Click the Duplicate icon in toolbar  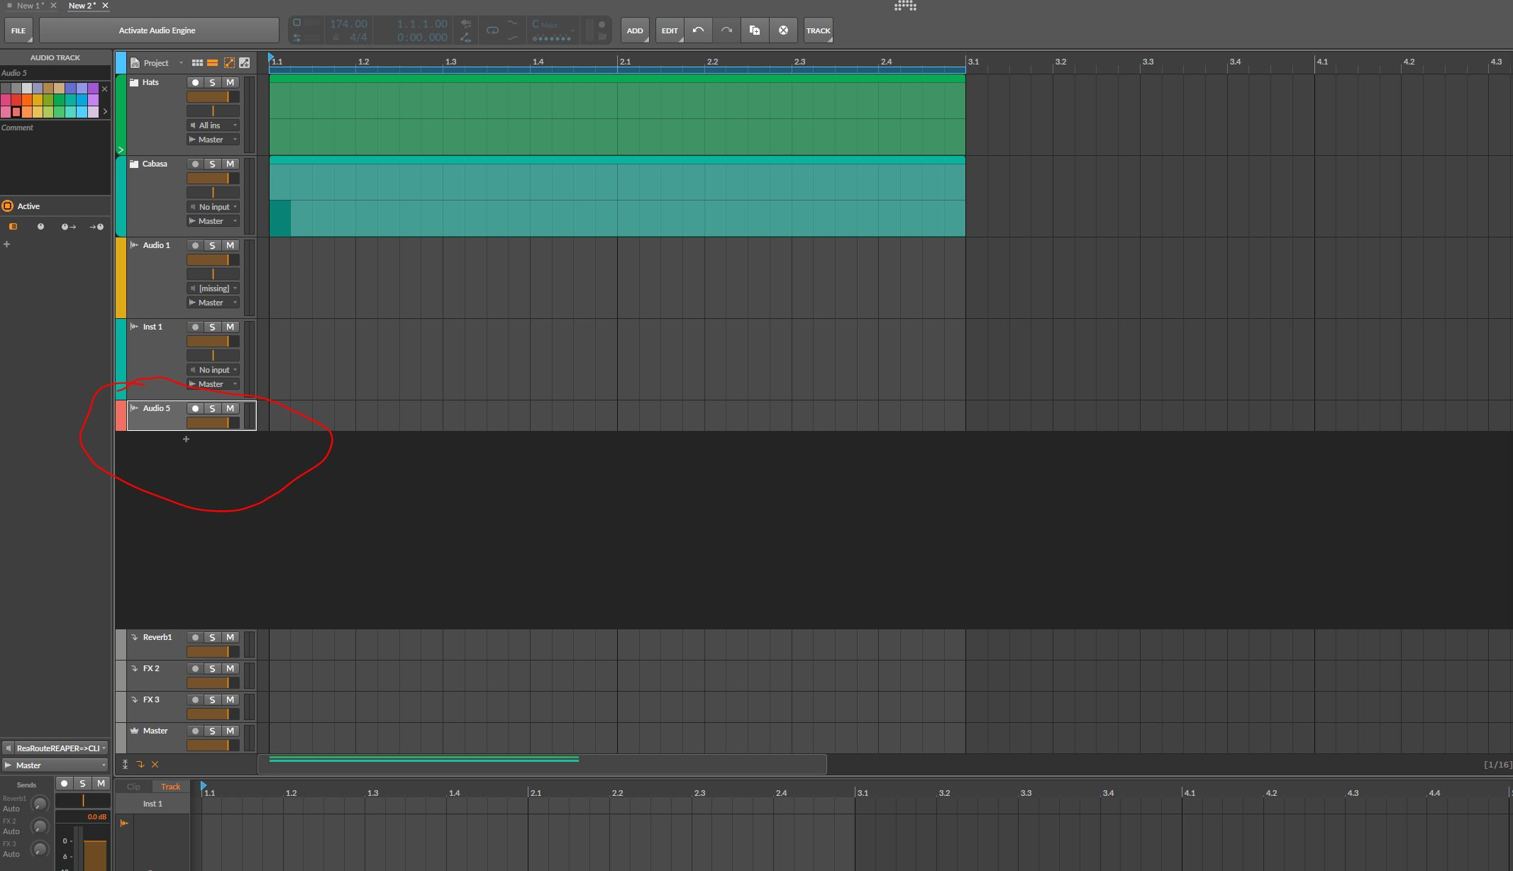click(x=755, y=30)
